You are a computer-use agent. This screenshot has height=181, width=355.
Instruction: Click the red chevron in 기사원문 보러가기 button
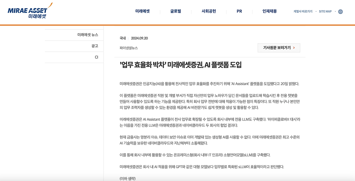(x=294, y=47)
